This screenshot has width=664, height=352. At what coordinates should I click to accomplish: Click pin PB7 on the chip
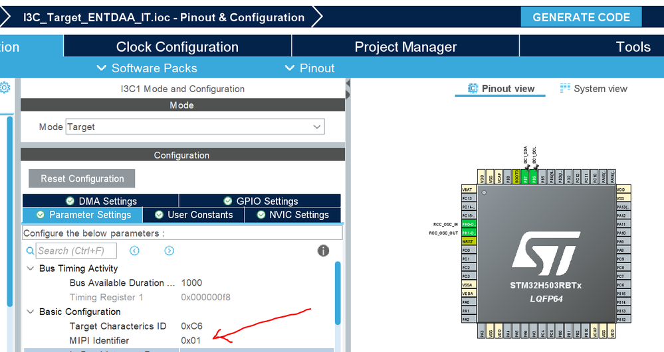pos(526,176)
